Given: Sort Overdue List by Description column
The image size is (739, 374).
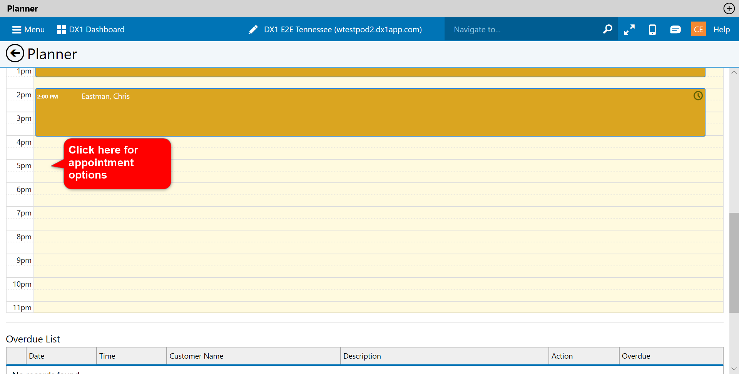Looking at the screenshot, I should click(445, 356).
